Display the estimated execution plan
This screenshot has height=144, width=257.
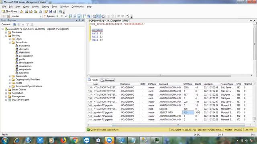[71, 16]
